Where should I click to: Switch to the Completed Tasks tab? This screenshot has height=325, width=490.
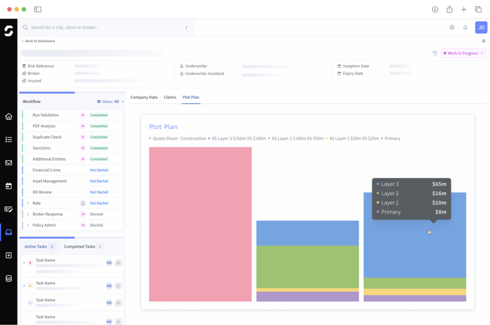[x=79, y=247]
